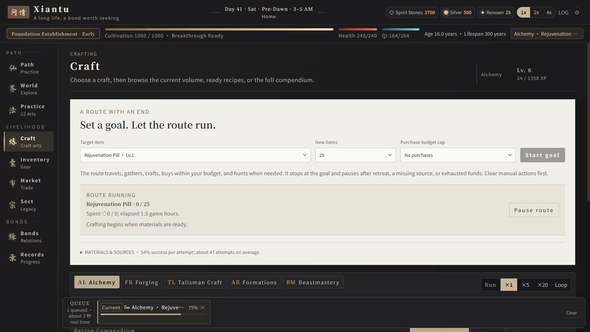The image size is (590, 332).
Task: Select run multiplier ×5
Action: point(525,285)
